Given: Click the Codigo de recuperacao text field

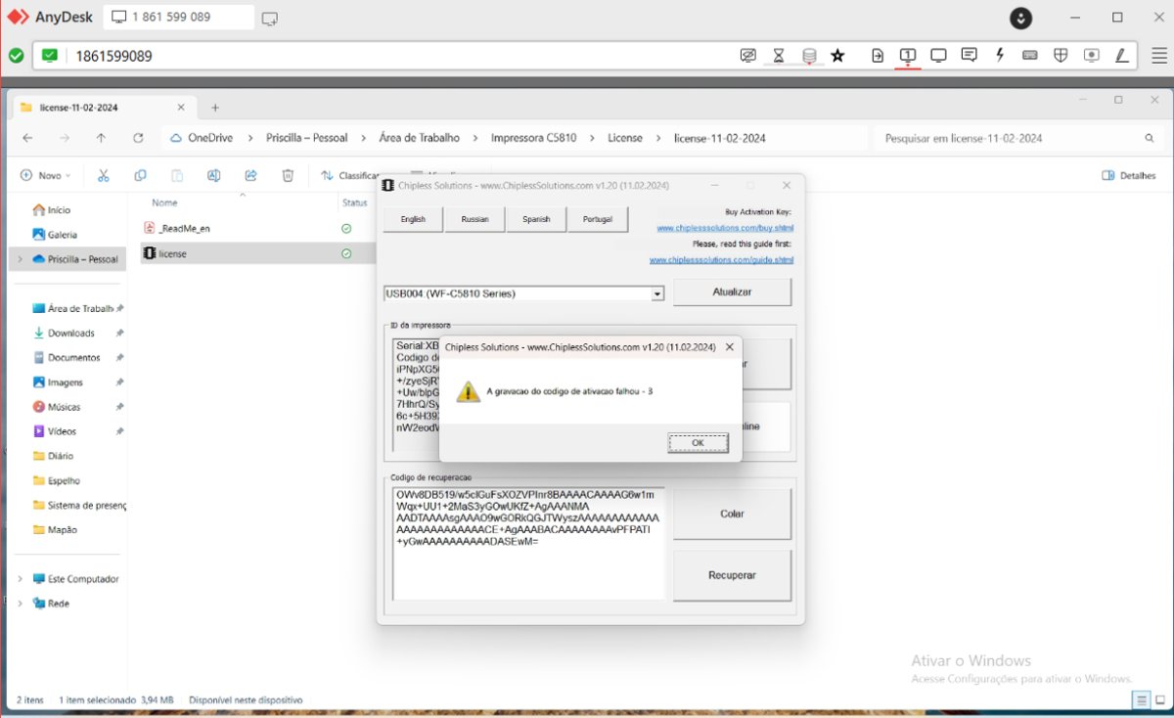Looking at the screenshot, I should coord(528,544).
